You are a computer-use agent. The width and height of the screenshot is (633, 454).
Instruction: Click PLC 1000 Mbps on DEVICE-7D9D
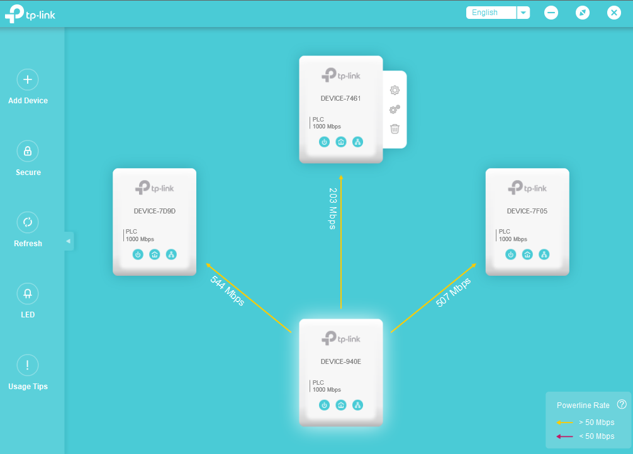pyautogui.click(x=139, y=235)
